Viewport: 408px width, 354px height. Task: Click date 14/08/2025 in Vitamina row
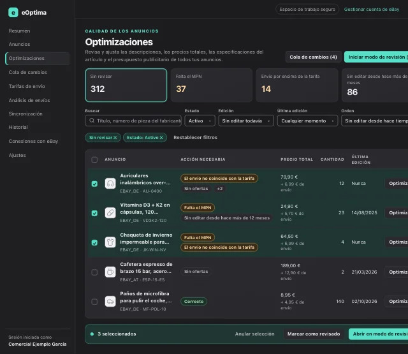point(364,212)
